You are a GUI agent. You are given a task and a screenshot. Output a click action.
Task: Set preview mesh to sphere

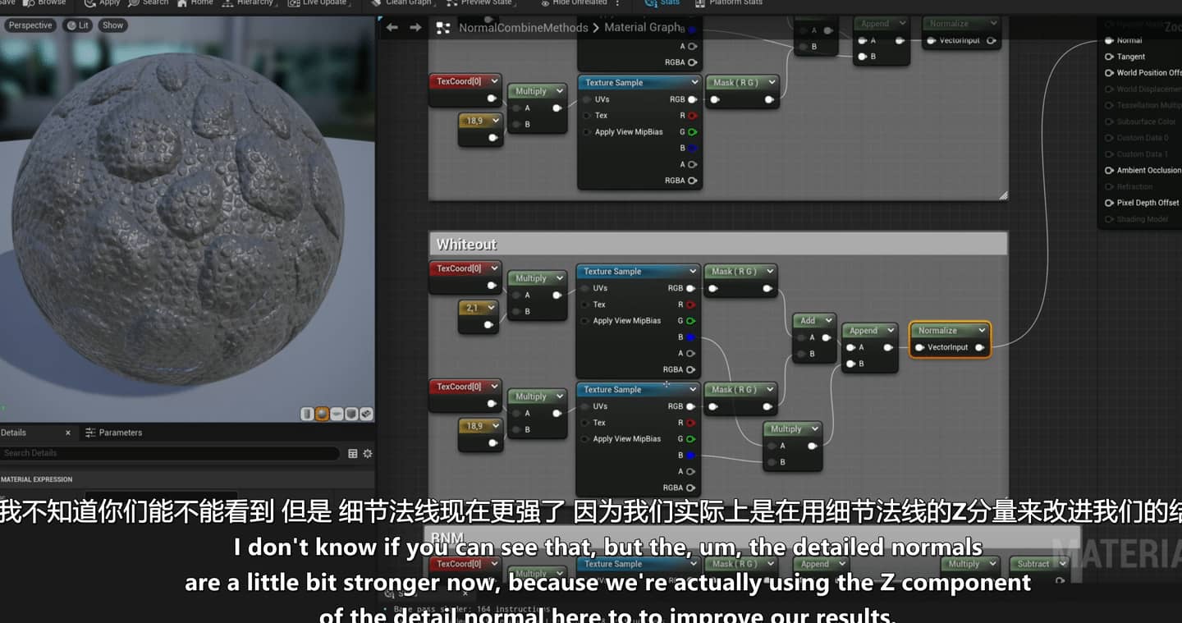pyautogui.click(x=322, y=414)
